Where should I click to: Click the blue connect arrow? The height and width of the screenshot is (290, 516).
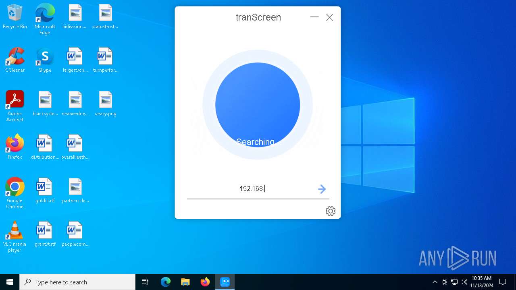click(322, 189)
